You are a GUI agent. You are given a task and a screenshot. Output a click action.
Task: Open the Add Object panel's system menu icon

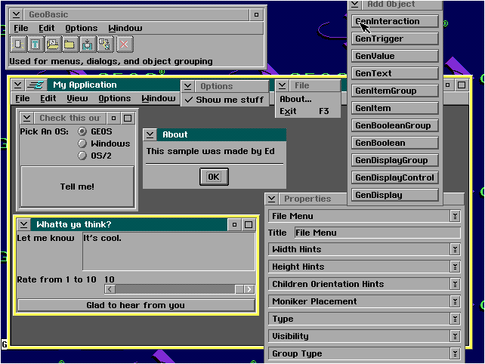coord(355,5)
